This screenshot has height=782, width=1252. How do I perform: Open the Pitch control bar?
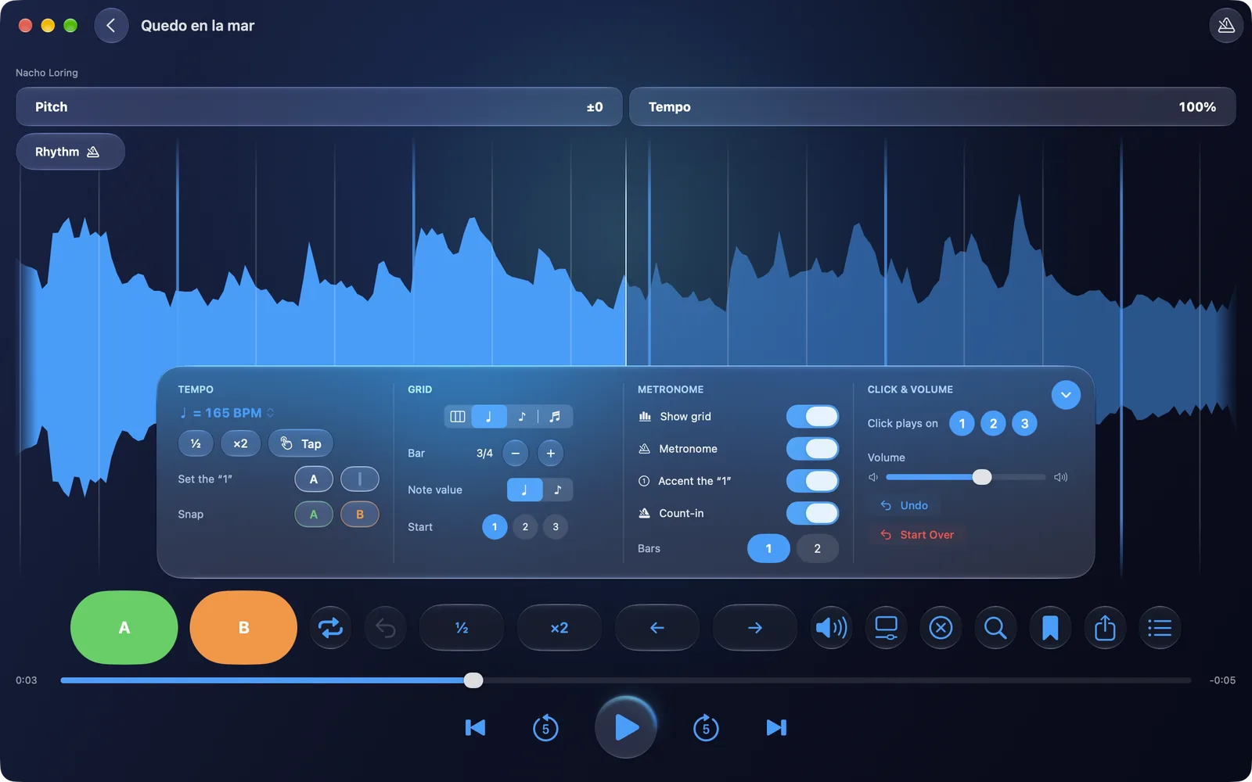(319, 106)
